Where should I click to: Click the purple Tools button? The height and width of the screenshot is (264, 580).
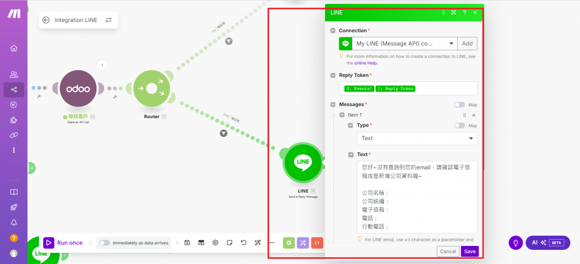(x=303, y=243)
